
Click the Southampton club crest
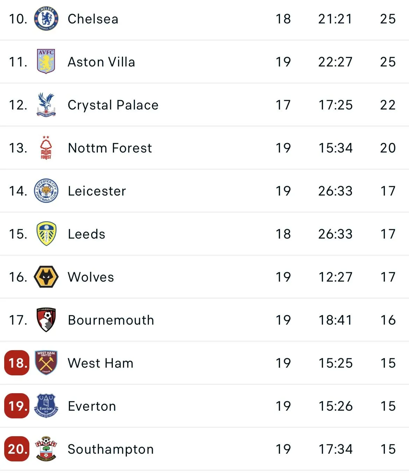click(46, 449)
